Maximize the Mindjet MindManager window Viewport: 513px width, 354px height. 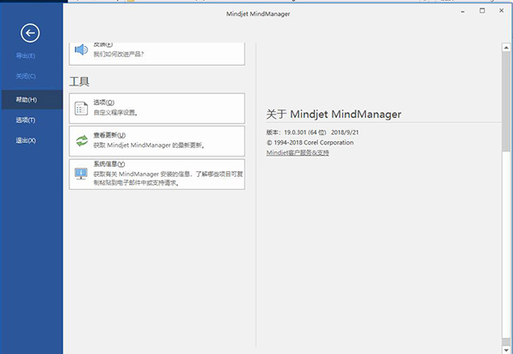[x=482, y=10]
